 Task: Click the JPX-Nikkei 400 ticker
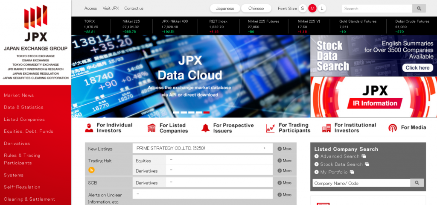pos(175,26)
